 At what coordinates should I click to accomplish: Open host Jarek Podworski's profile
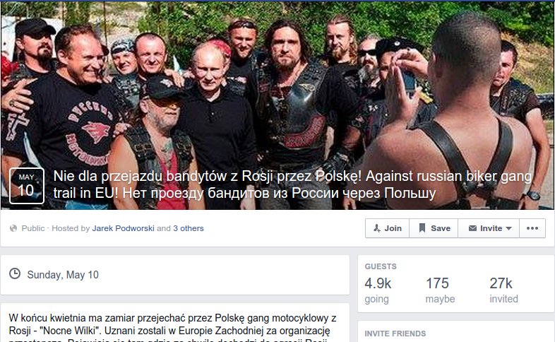point(123,228)
